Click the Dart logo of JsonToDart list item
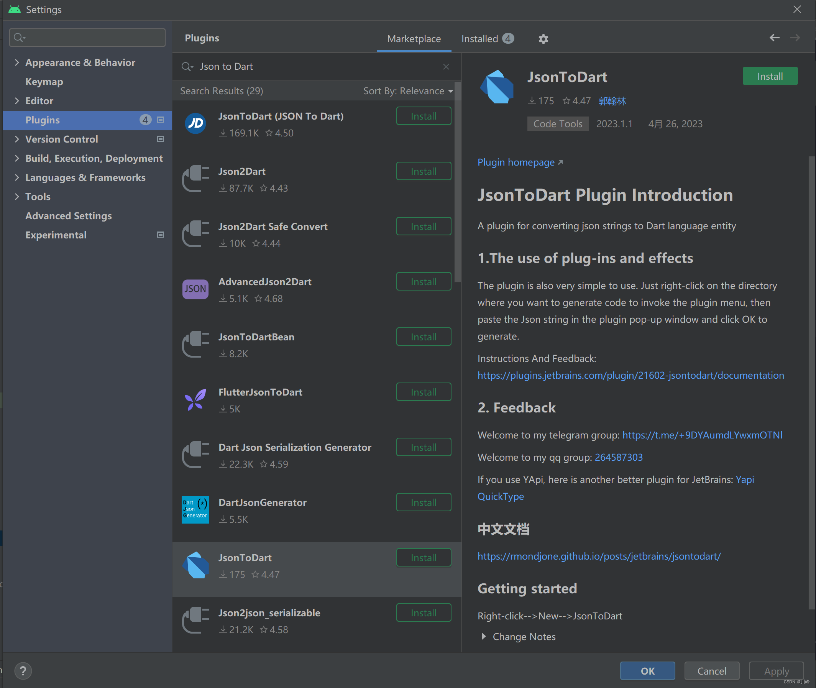Screen dimensions: 816x688 point(195,565)
